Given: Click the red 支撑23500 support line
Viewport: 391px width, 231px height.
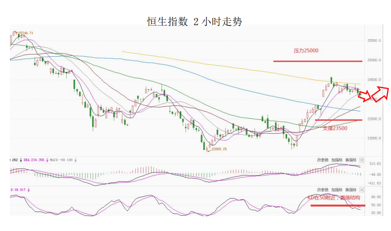Looking at the screenshot, I should 339,120.
